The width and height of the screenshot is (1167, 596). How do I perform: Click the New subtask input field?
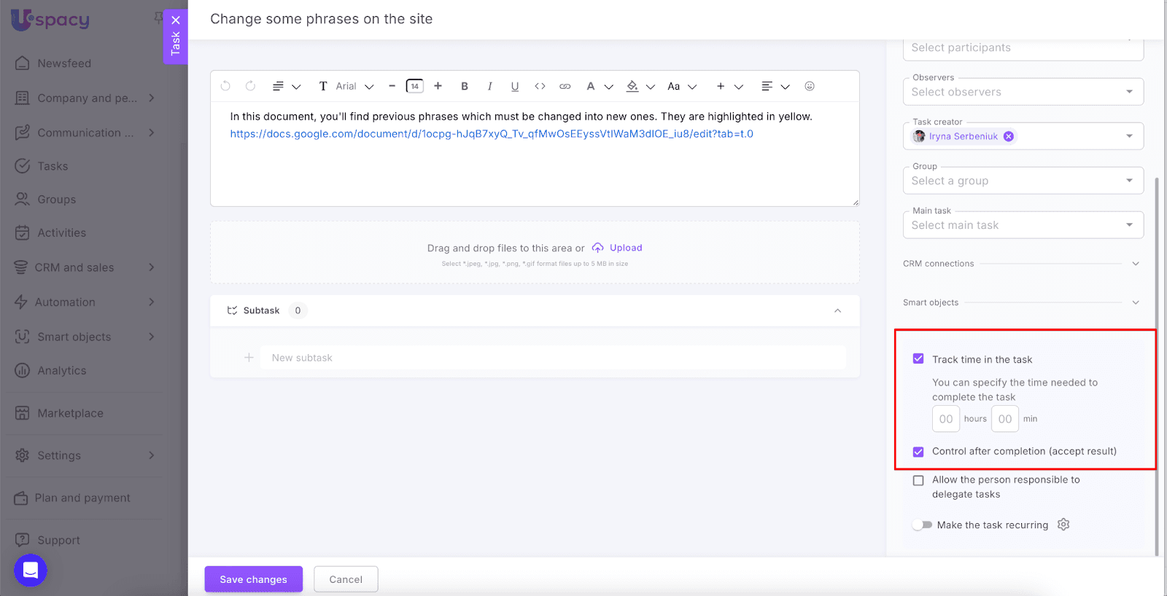click(x=554, y=358)
